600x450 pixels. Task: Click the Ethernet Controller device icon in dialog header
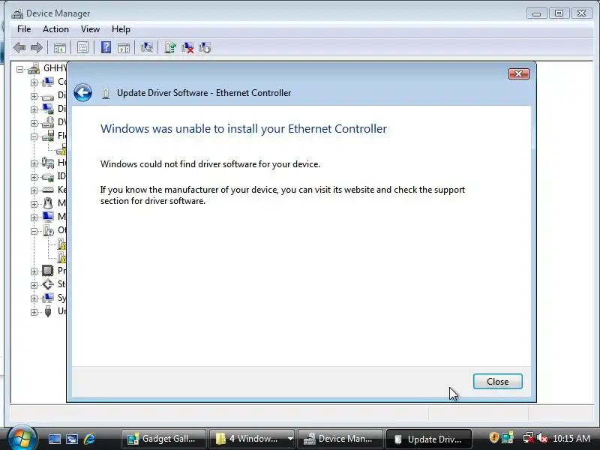[106, 93]
